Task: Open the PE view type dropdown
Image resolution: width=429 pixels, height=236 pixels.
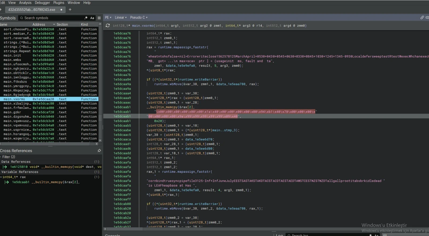Action: tap(108, 17)
